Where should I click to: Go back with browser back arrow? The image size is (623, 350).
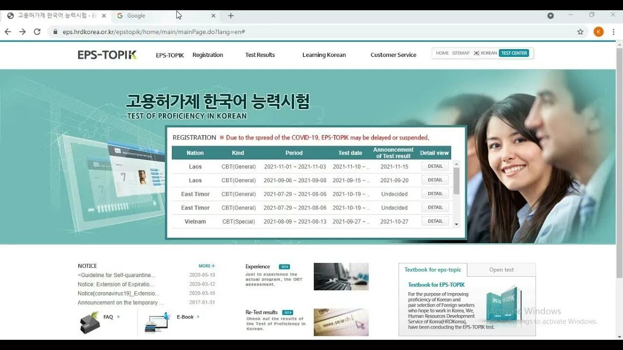coord(8,32)
